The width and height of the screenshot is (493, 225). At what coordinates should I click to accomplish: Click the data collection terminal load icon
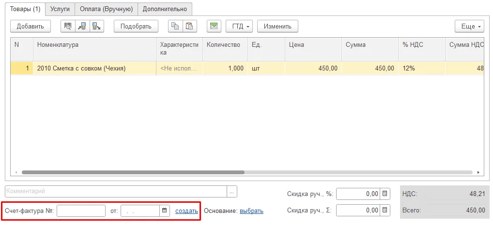(82, 27)
